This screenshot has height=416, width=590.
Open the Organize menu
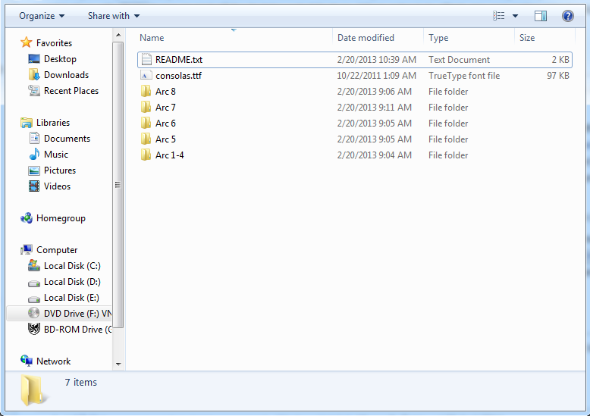[42, 15]
